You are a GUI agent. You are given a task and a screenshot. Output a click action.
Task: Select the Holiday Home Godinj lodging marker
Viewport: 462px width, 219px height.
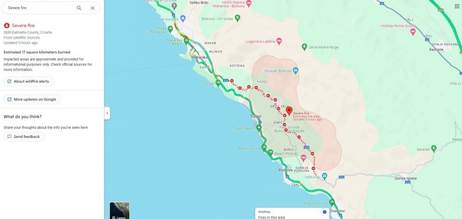point(413,31)
